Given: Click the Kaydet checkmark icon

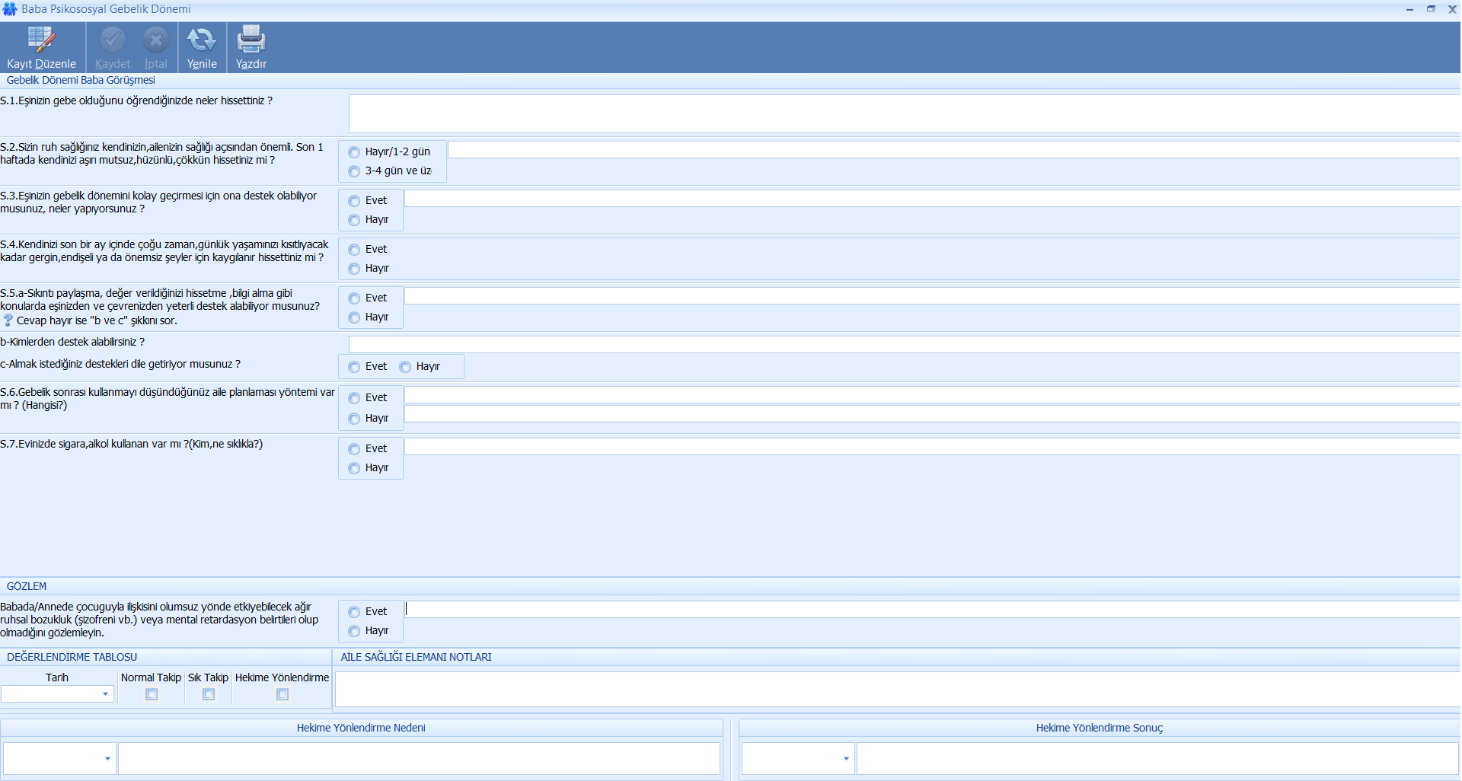Looking at the screenshot, I should click(x=113, y=40).
